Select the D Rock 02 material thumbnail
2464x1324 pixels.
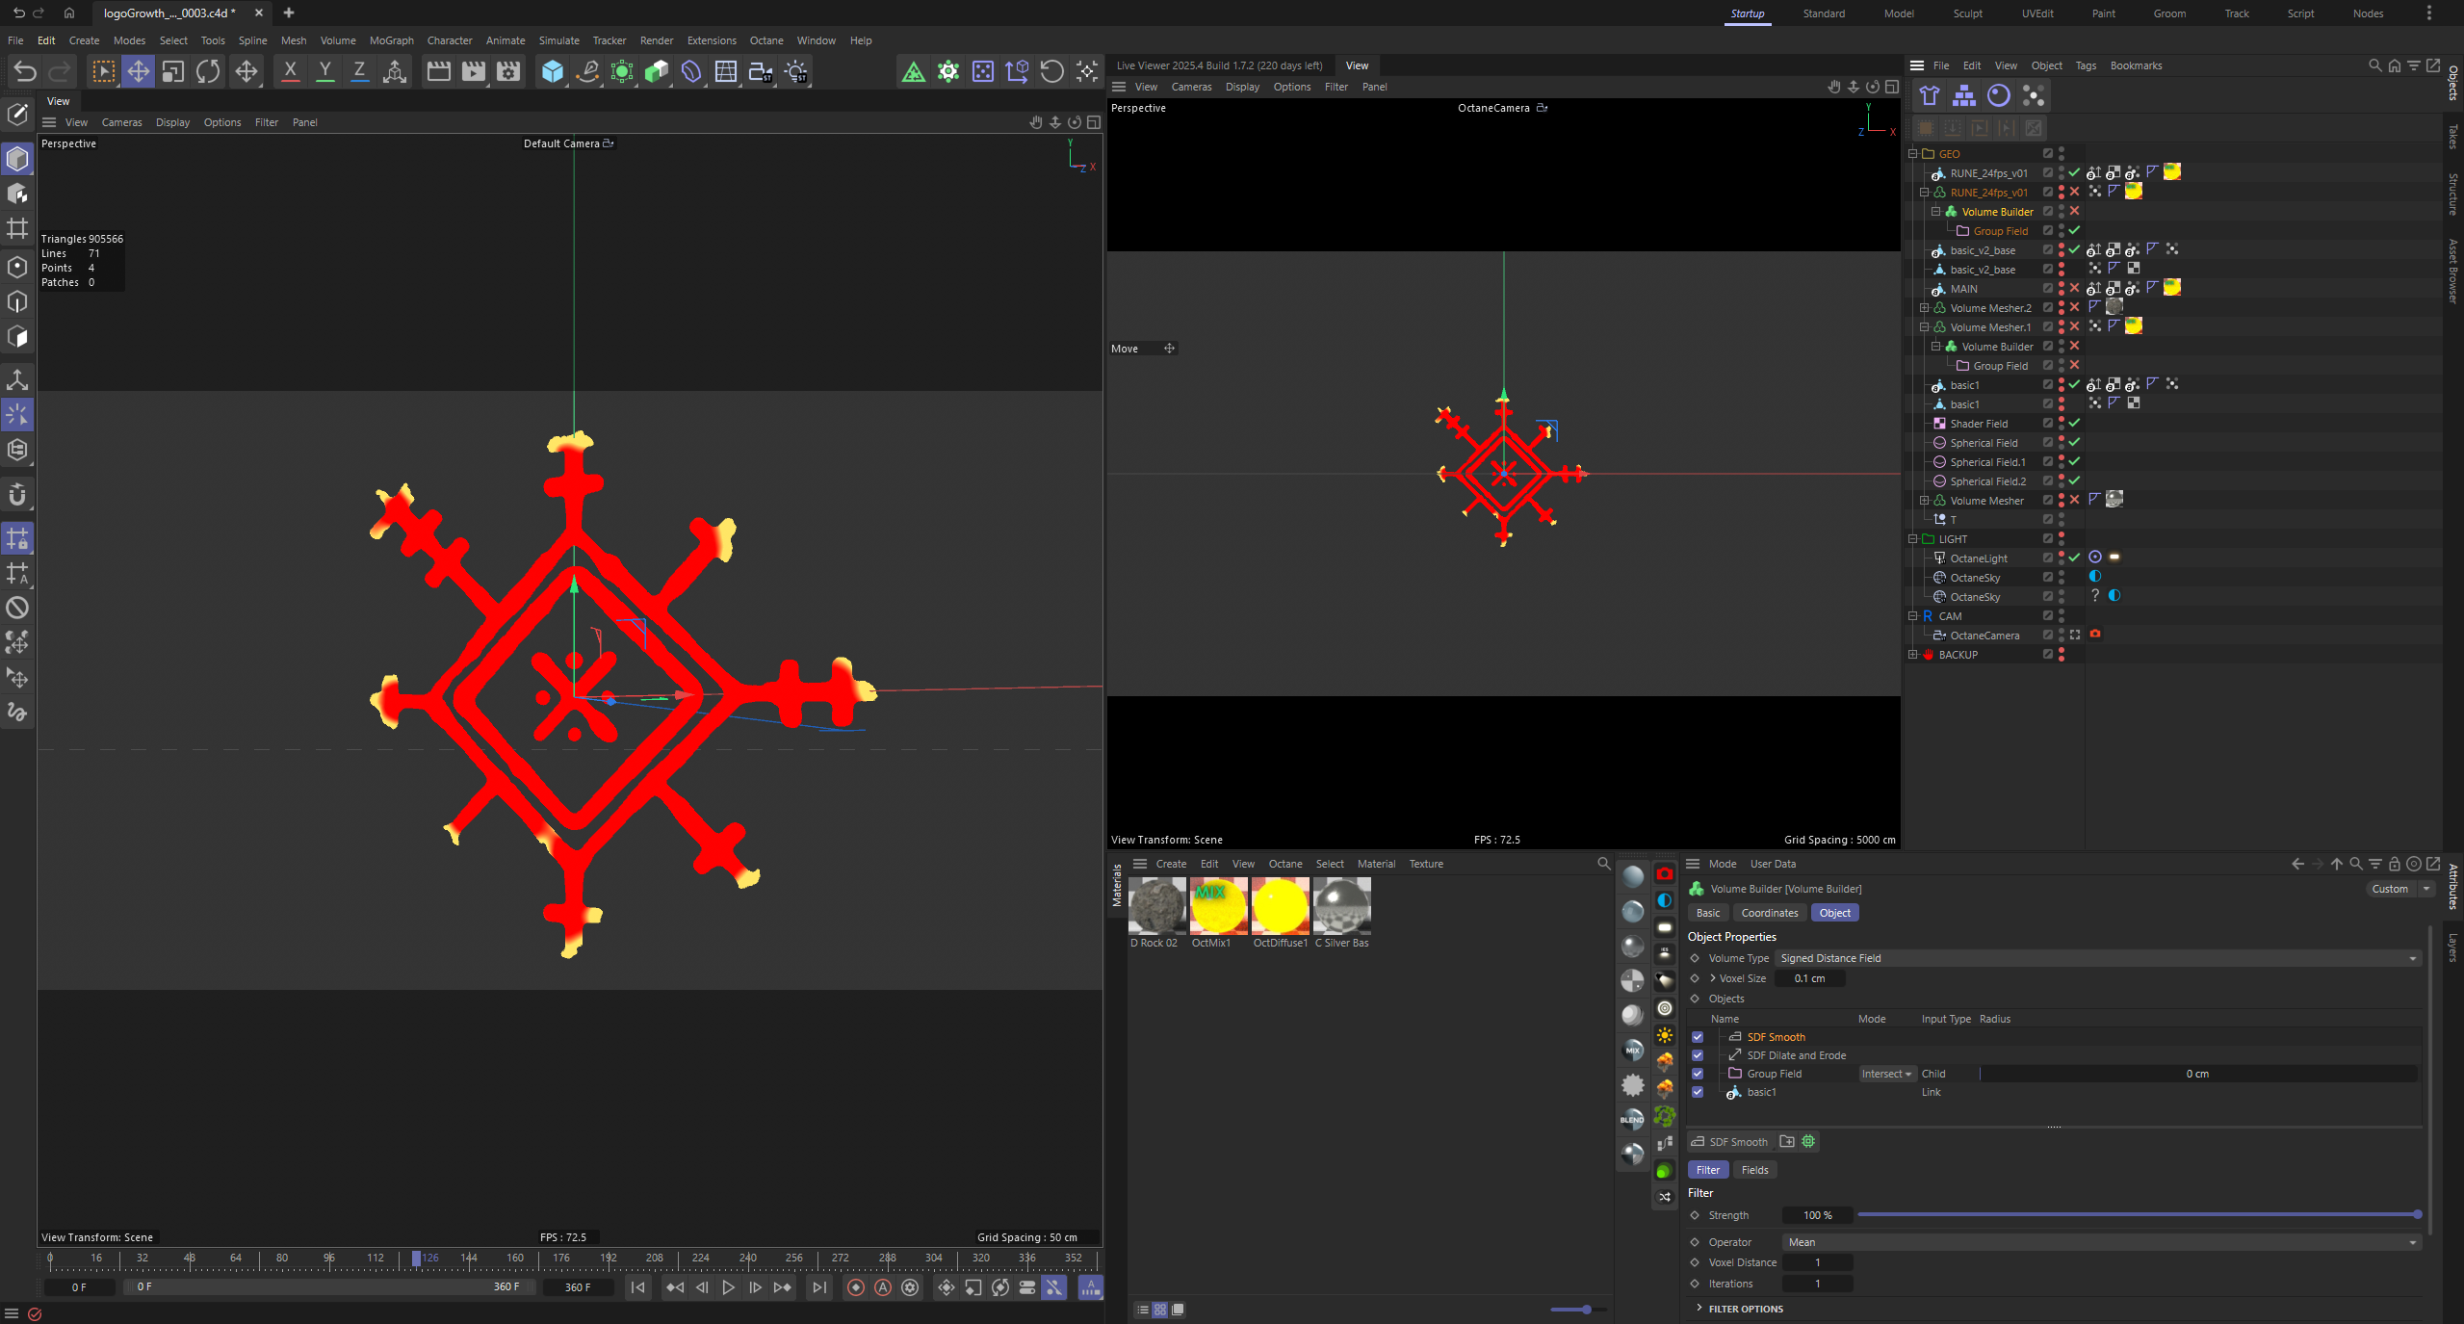pyautogui.click(x=1156, y=905)
